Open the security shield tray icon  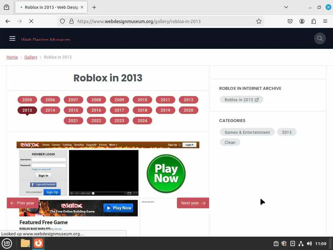[x=284, y=243]
